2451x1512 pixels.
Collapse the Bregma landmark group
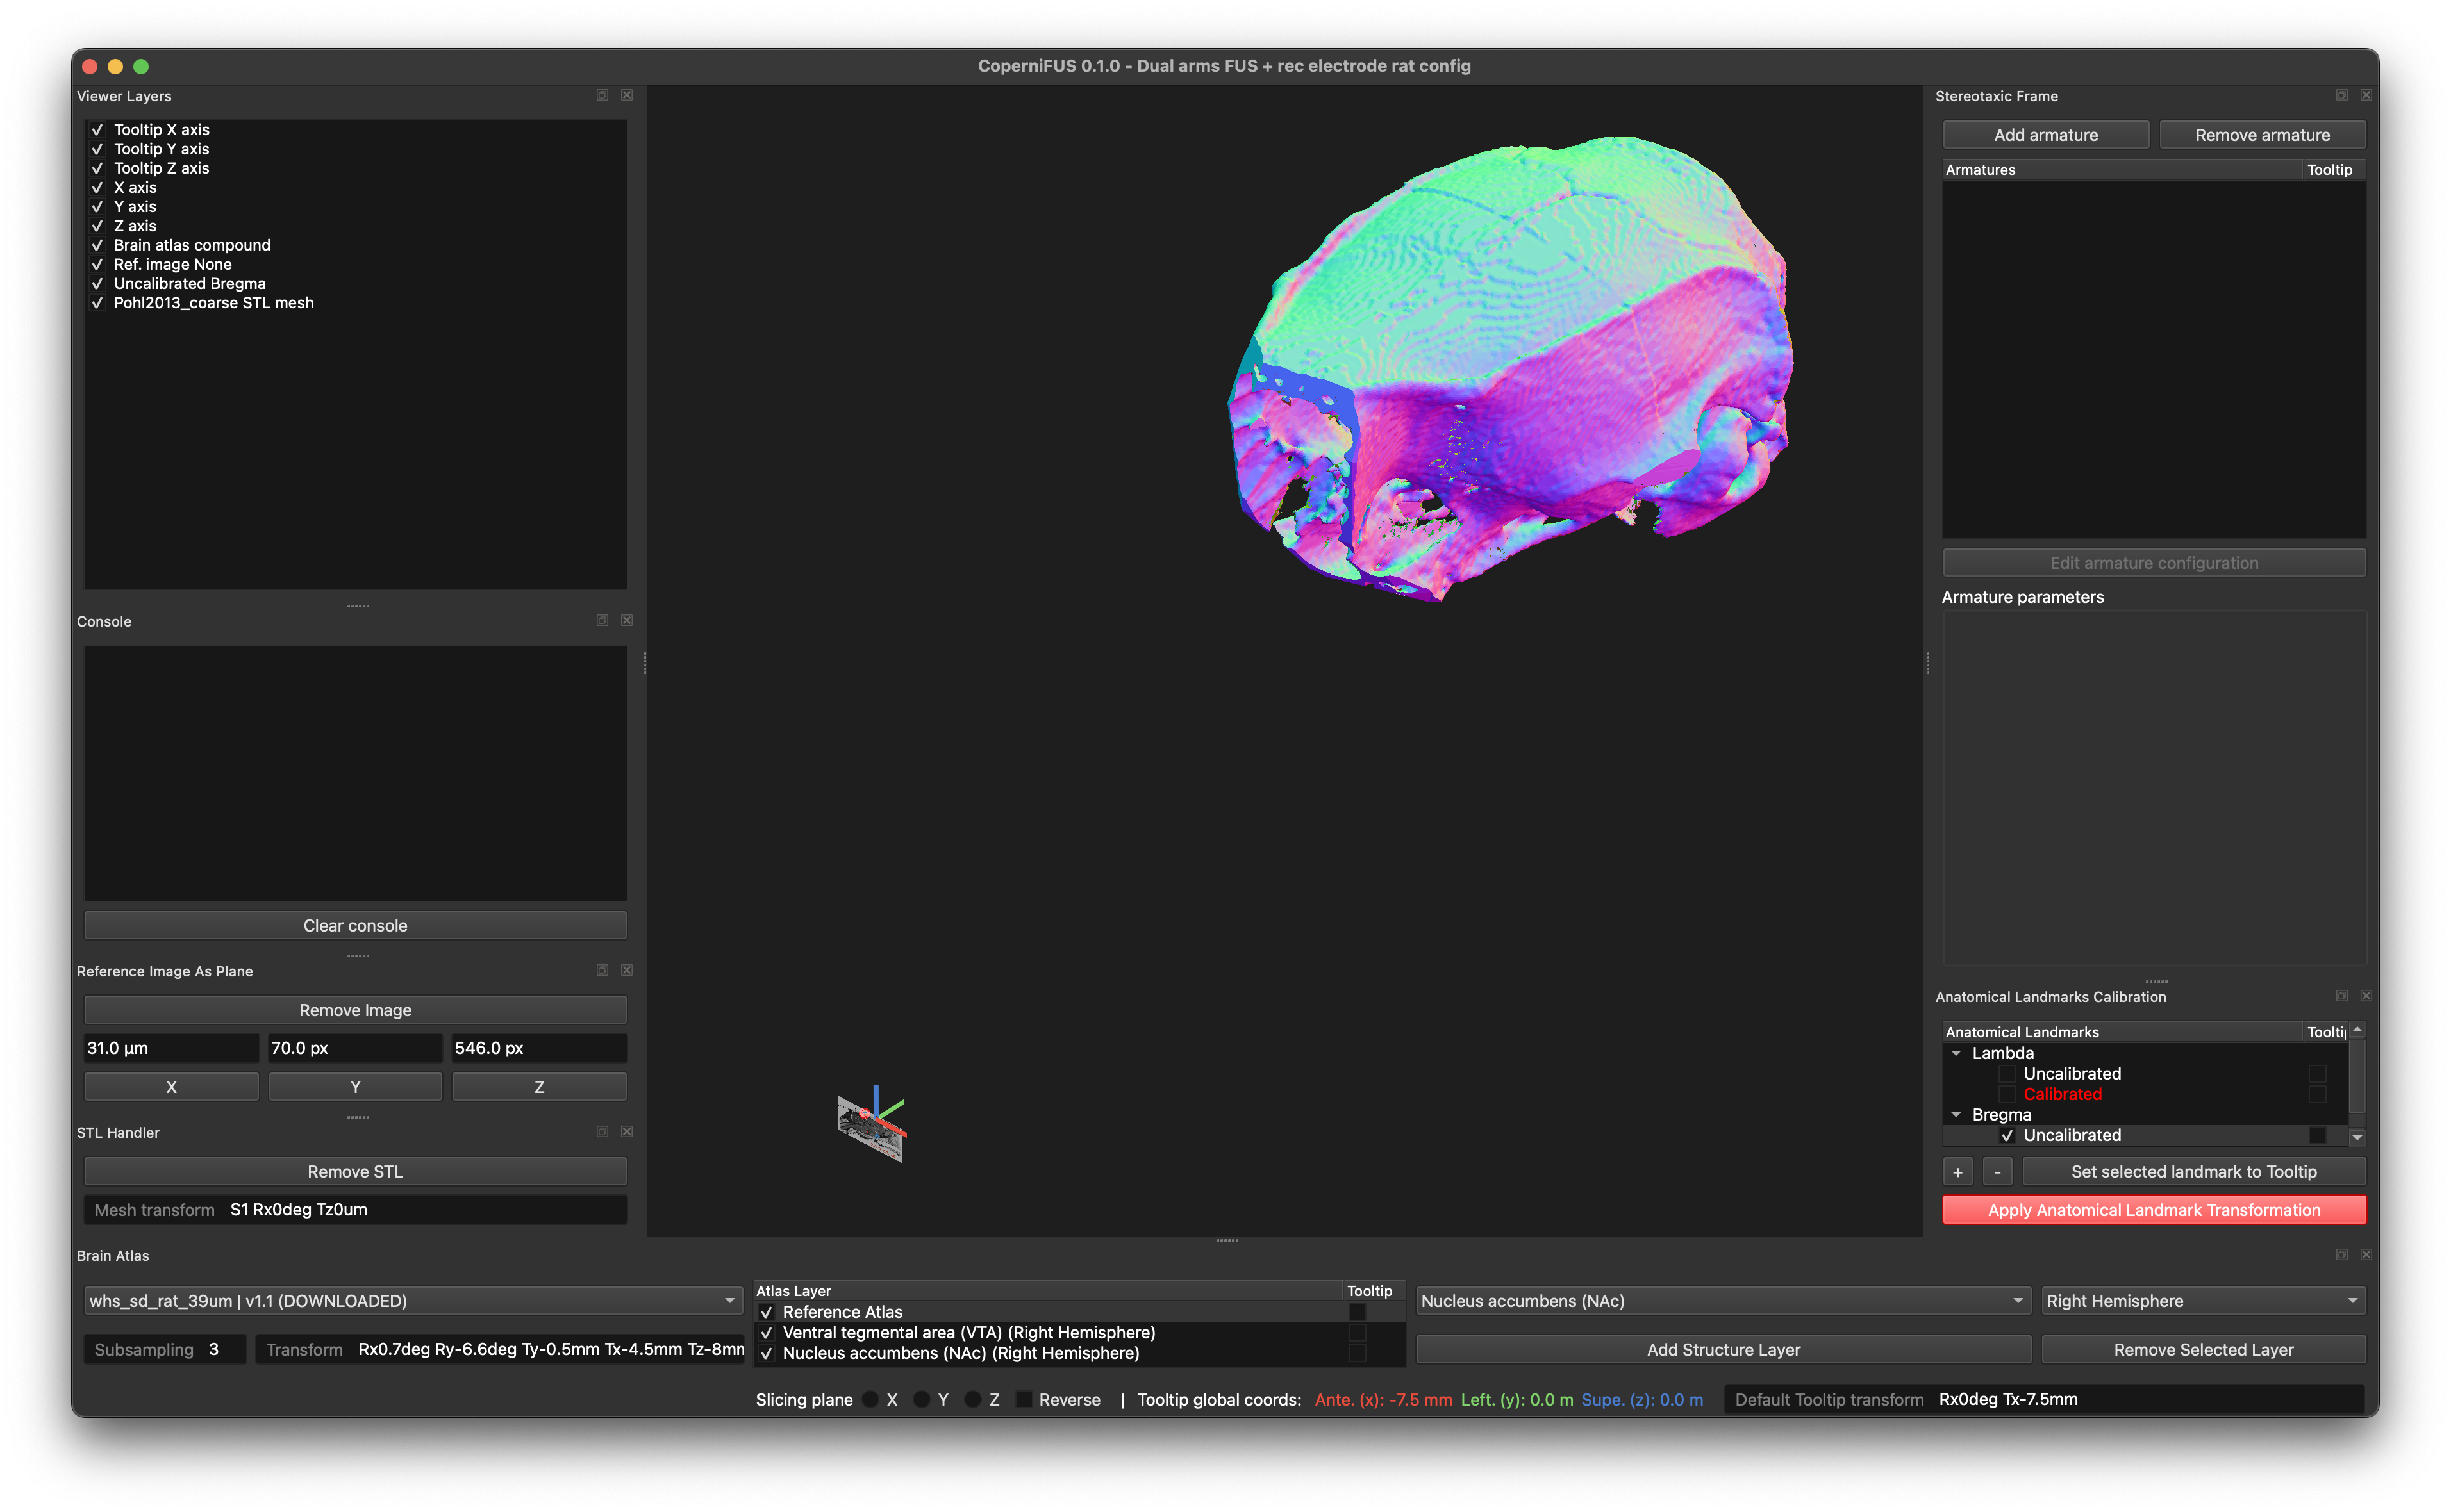point(1956,1114)
